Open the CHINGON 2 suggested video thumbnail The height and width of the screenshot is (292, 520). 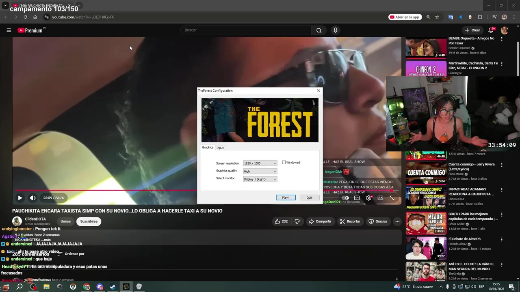click(x=426, y=69)
